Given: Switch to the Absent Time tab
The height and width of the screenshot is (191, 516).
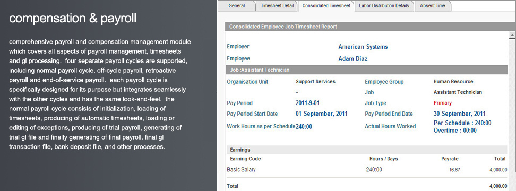Looking at the screenshot, I should (433, 6).
